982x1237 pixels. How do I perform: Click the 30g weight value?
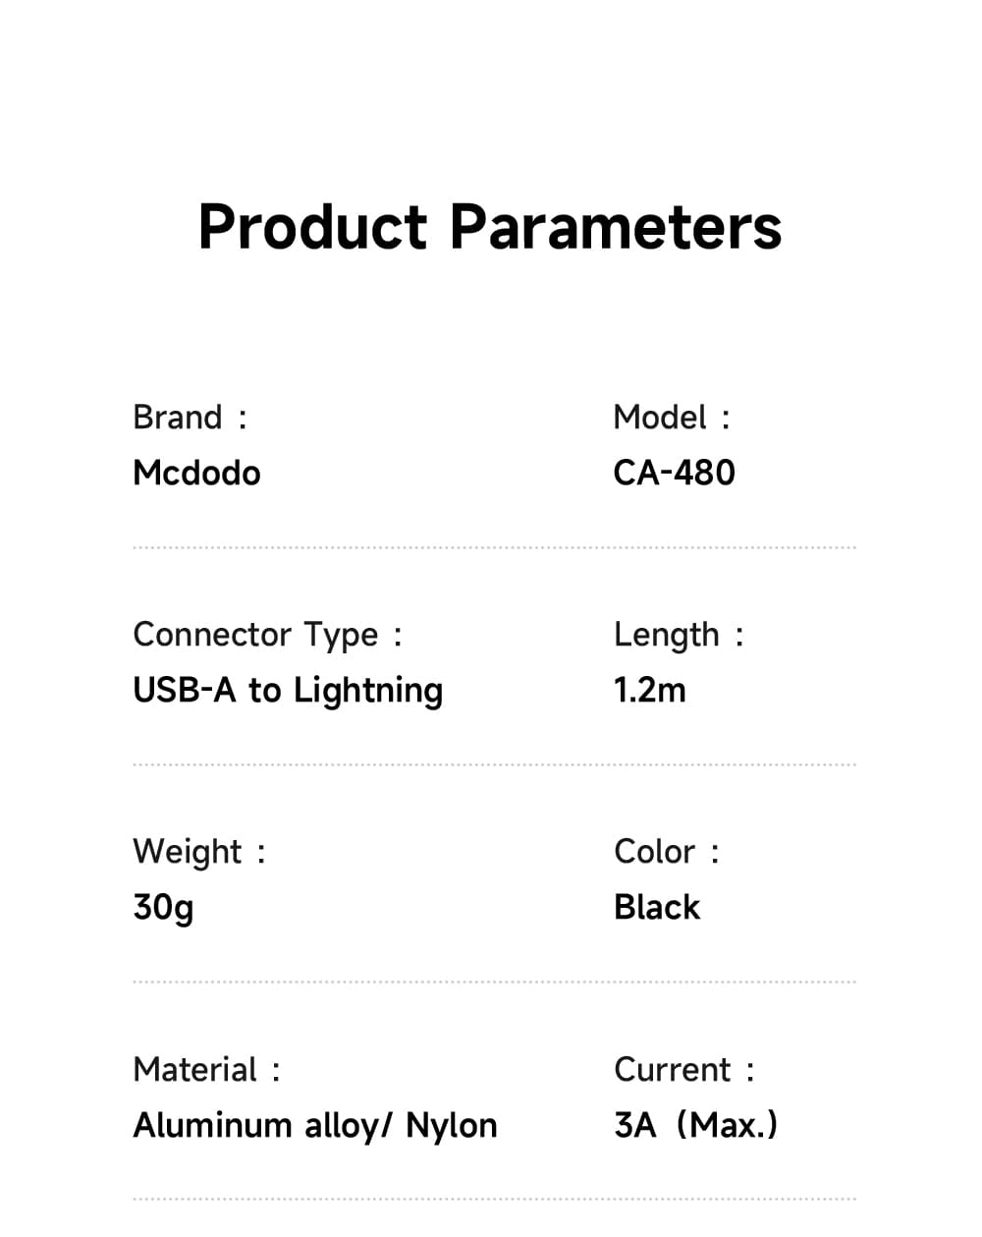pyautogui.click(x=163, y=908)
